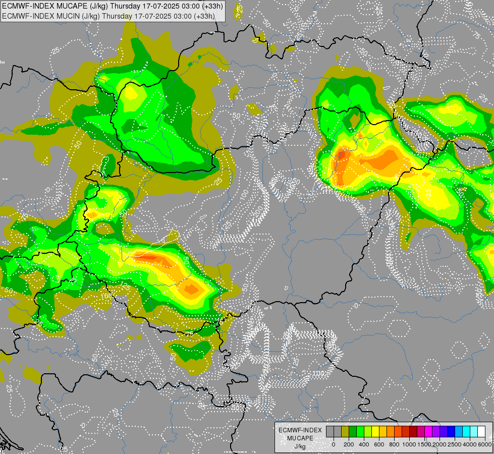Click the legend label MUCAPE

pos(300,438)
